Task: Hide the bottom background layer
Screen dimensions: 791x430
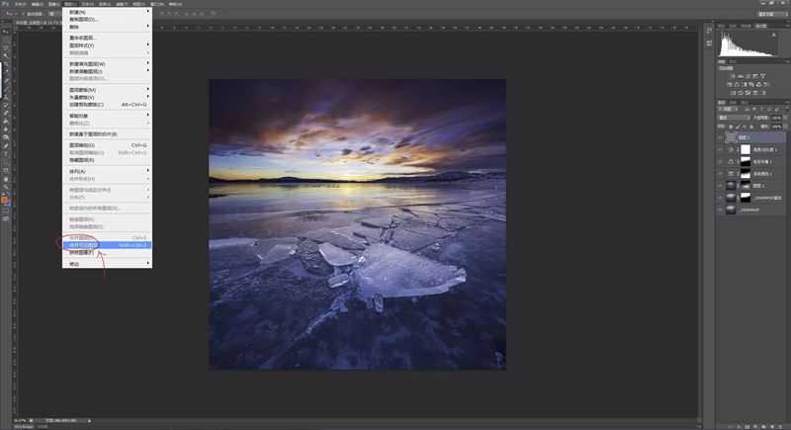Action: [721, 210]
